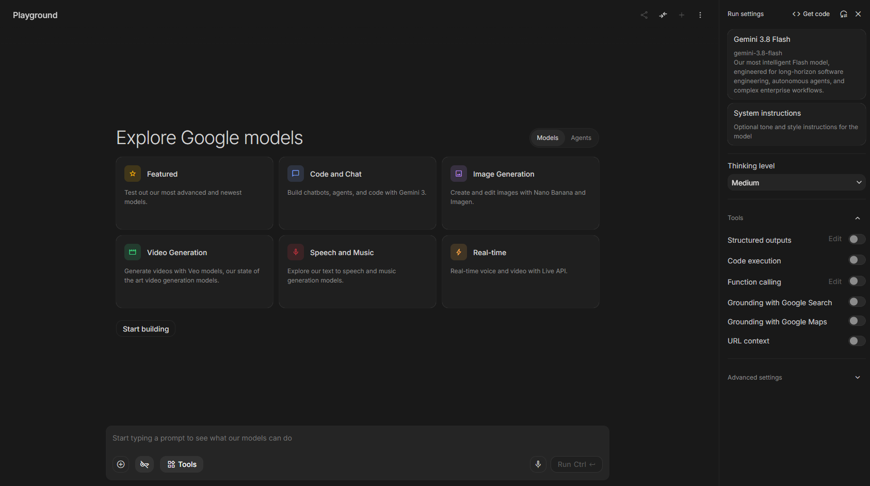Click the plus new chat icon
The width and height of the screenshot is (870, 486).
682,15
